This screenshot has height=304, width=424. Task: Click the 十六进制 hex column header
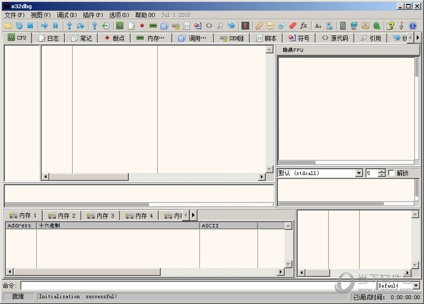(118, 225)
